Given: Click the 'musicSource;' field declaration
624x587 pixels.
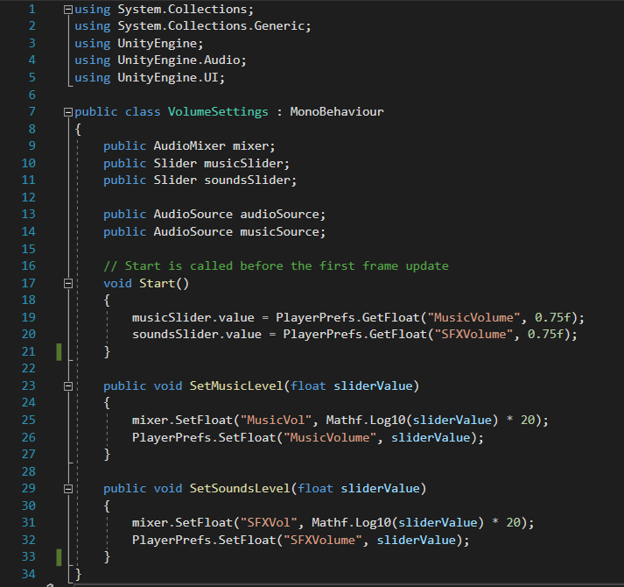Looking at the screenshot, I should 283,231.
